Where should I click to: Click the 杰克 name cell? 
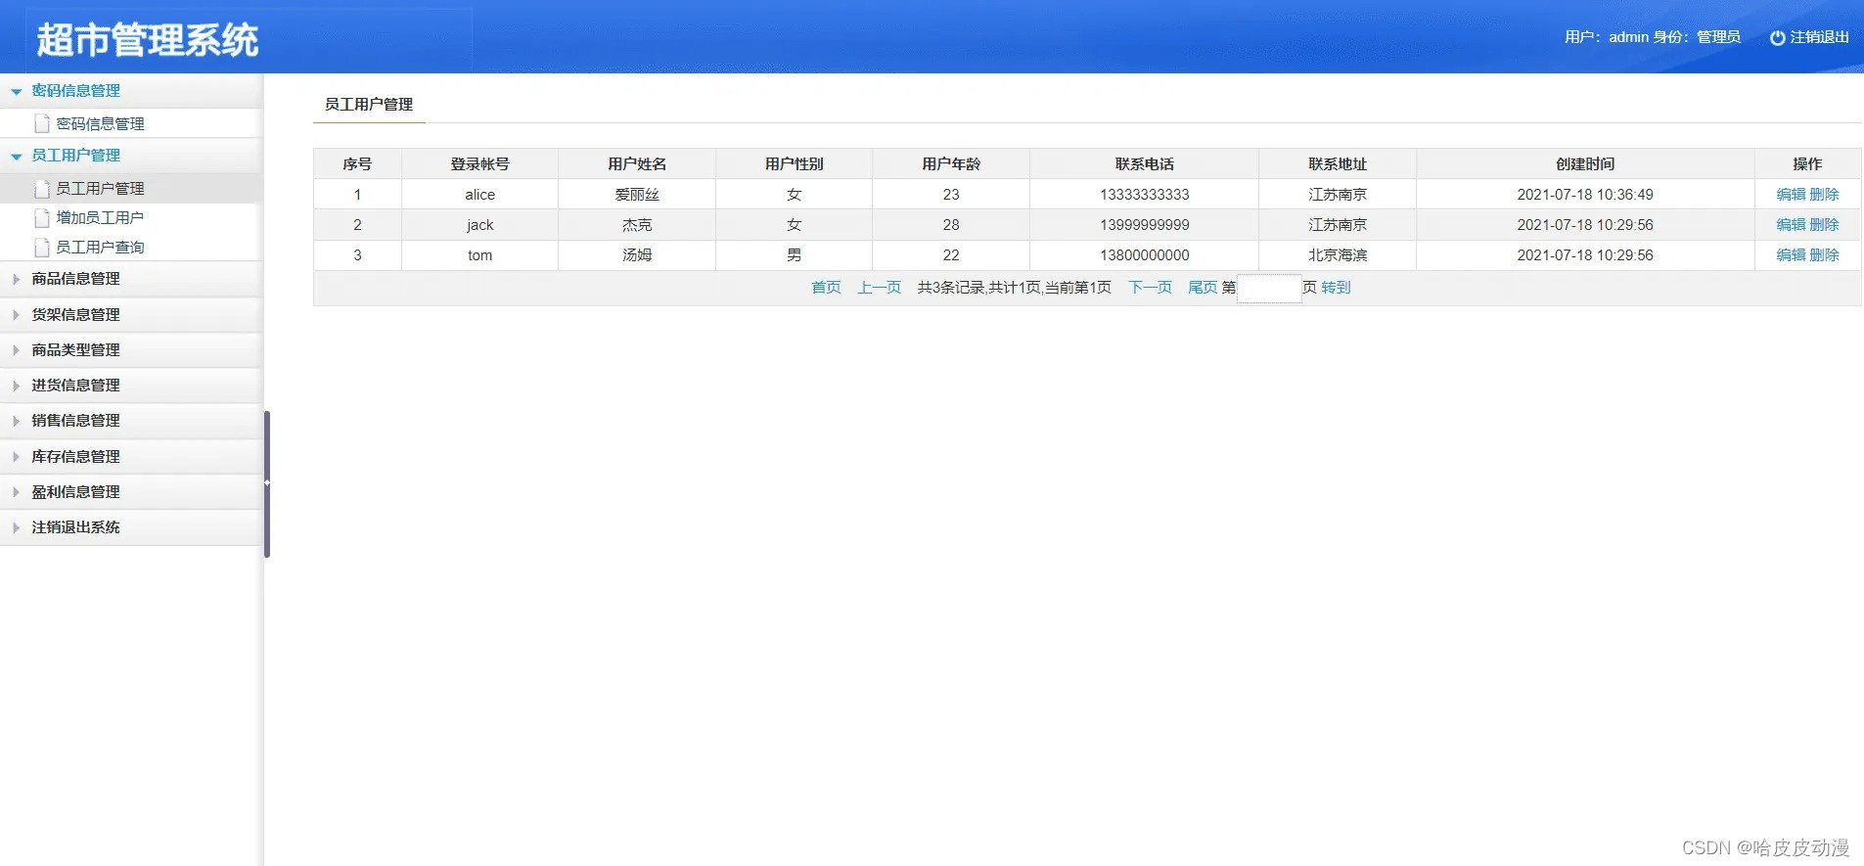[637, 225]
